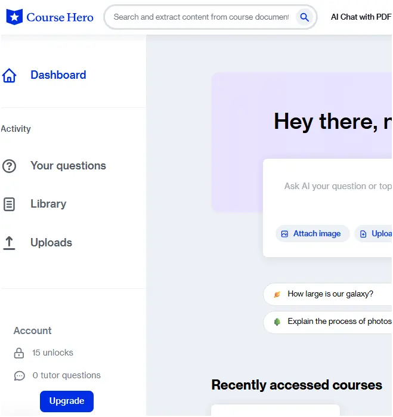This screenshot has width=393, height=417.
Task: Choose the Explain the process of photosynthesis suggestion
Action: tap(328, 322)
